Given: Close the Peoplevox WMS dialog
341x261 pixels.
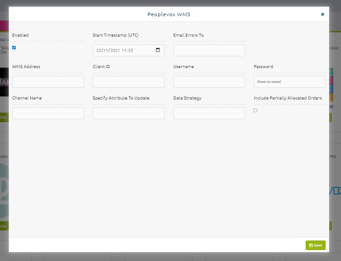Looking at the screenshot, I should 323,14.
